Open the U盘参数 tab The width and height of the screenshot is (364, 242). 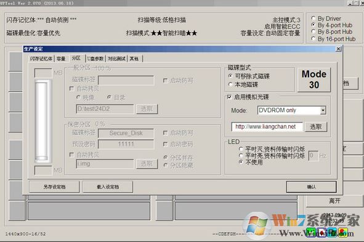click(x=95, y=58)
